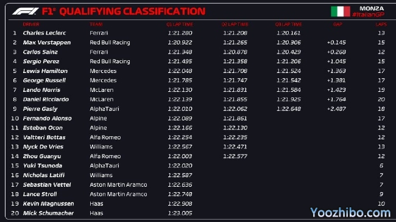Select driver Charles Leclerc
Viewport: 396px width, 222px height.
[x=44, y=33]
